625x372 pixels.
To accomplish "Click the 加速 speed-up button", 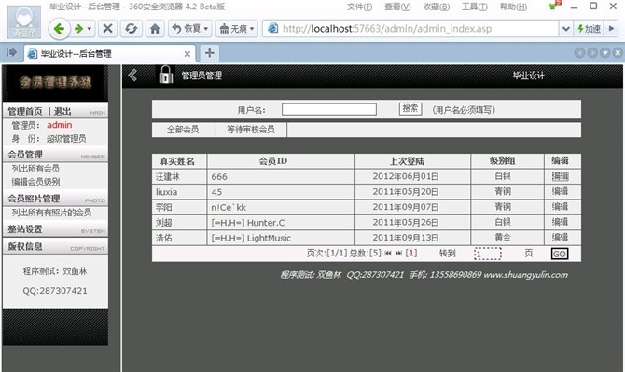I will pos(589,29).
